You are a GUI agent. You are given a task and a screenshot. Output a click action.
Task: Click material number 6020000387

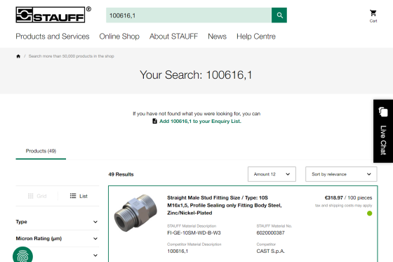tap(270, 233)
